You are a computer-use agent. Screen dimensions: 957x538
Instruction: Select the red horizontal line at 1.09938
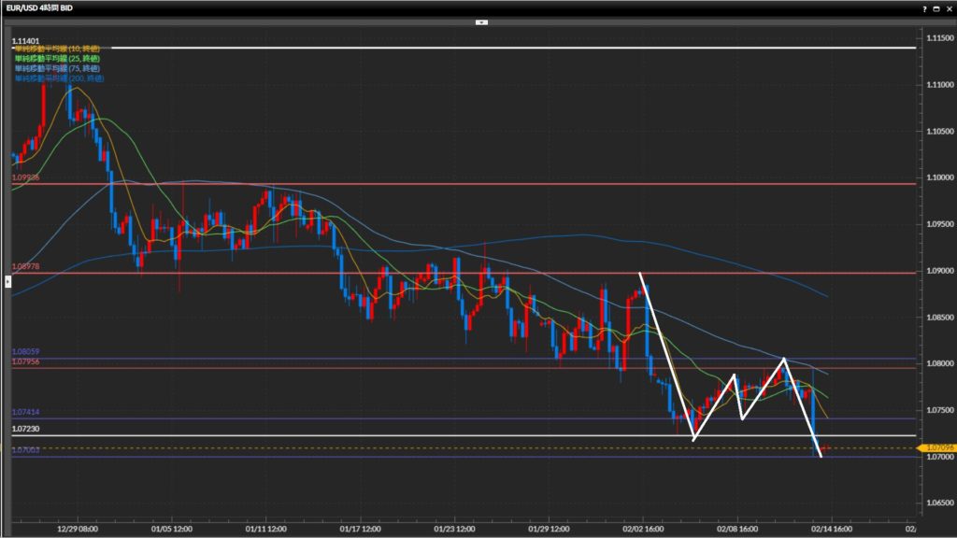(x=467, y=184)
